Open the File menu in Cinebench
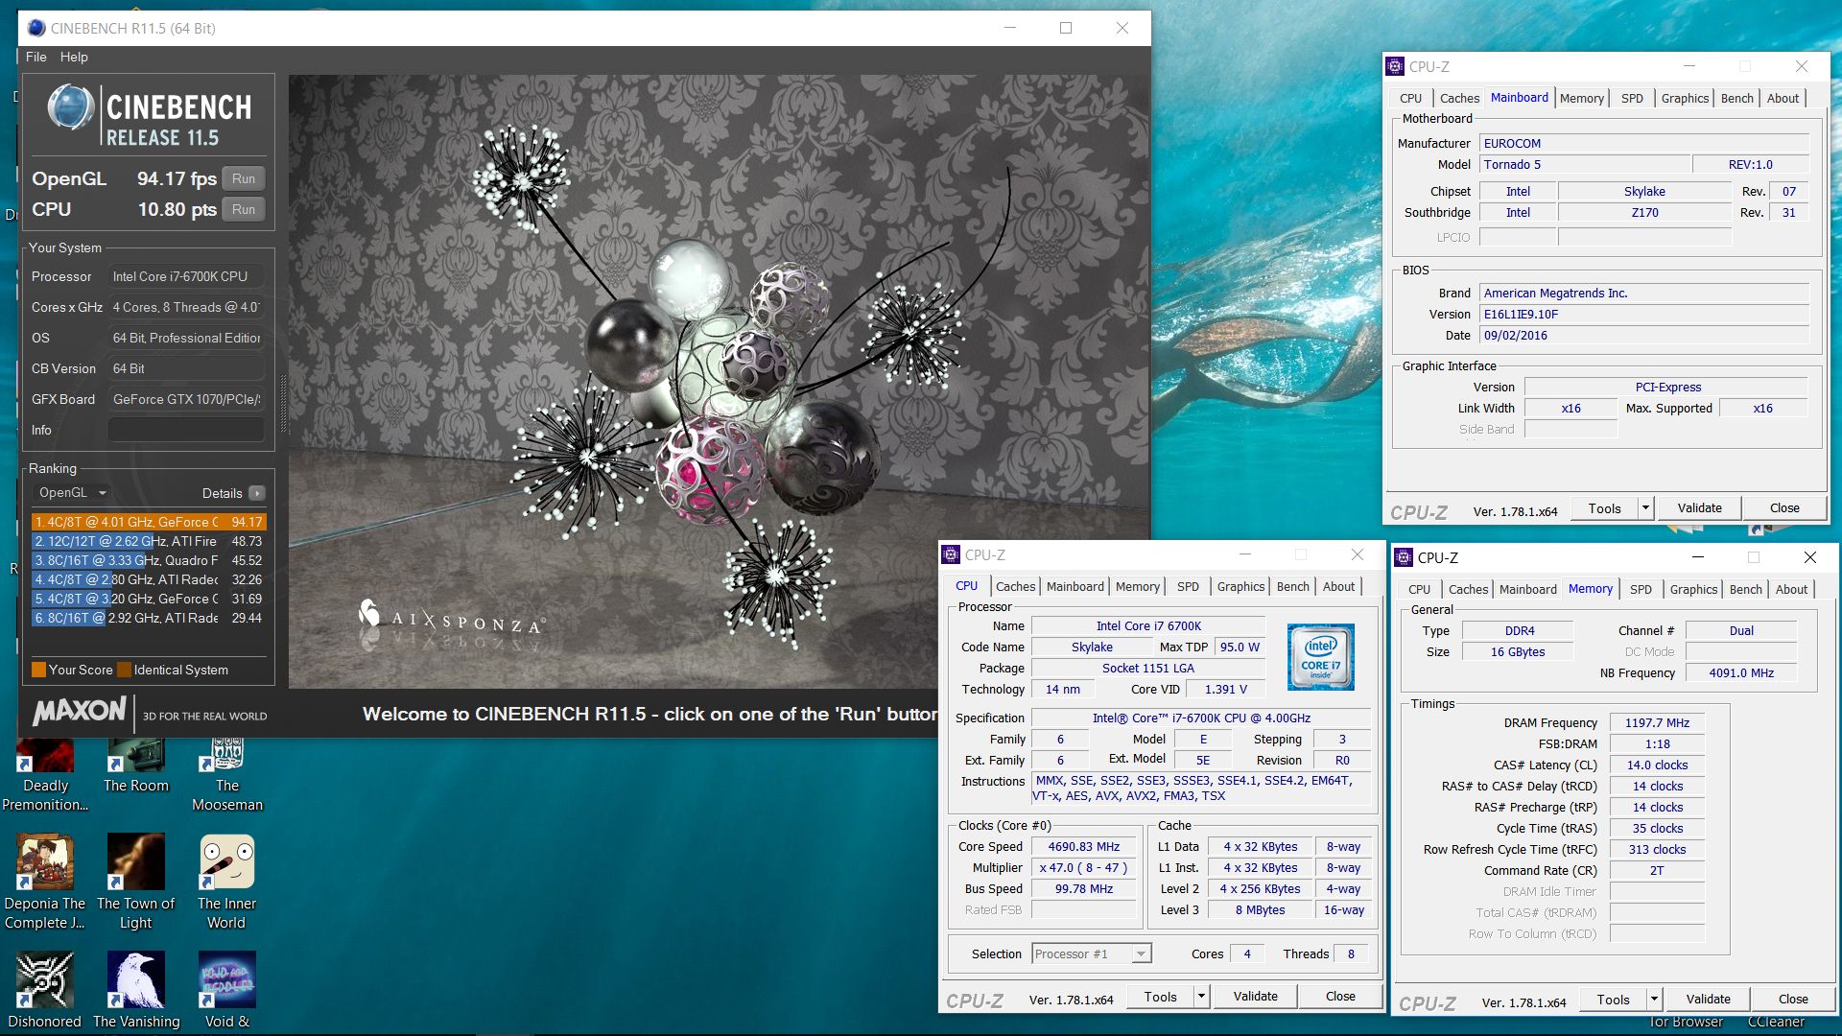This screenshot has height=1036, width=1842. pyautogui.click(x=35, y=57)
